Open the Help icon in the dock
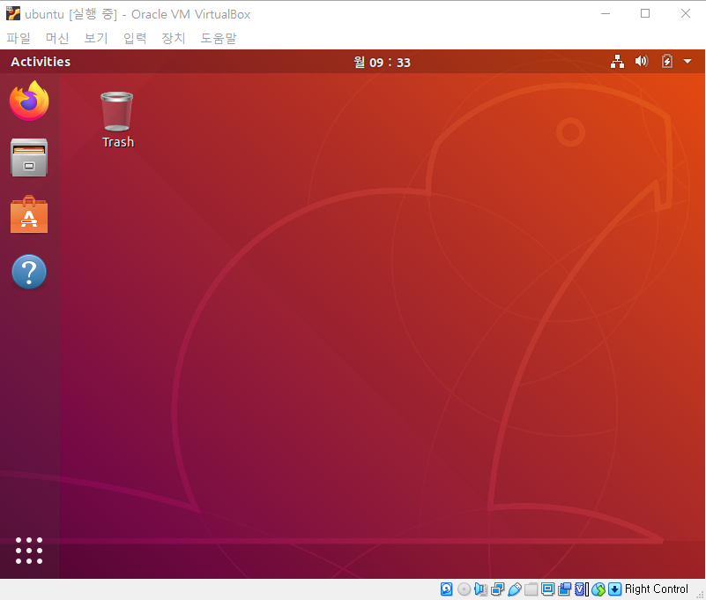The height and width of the screenshot is (600, 706). [29, 272]
